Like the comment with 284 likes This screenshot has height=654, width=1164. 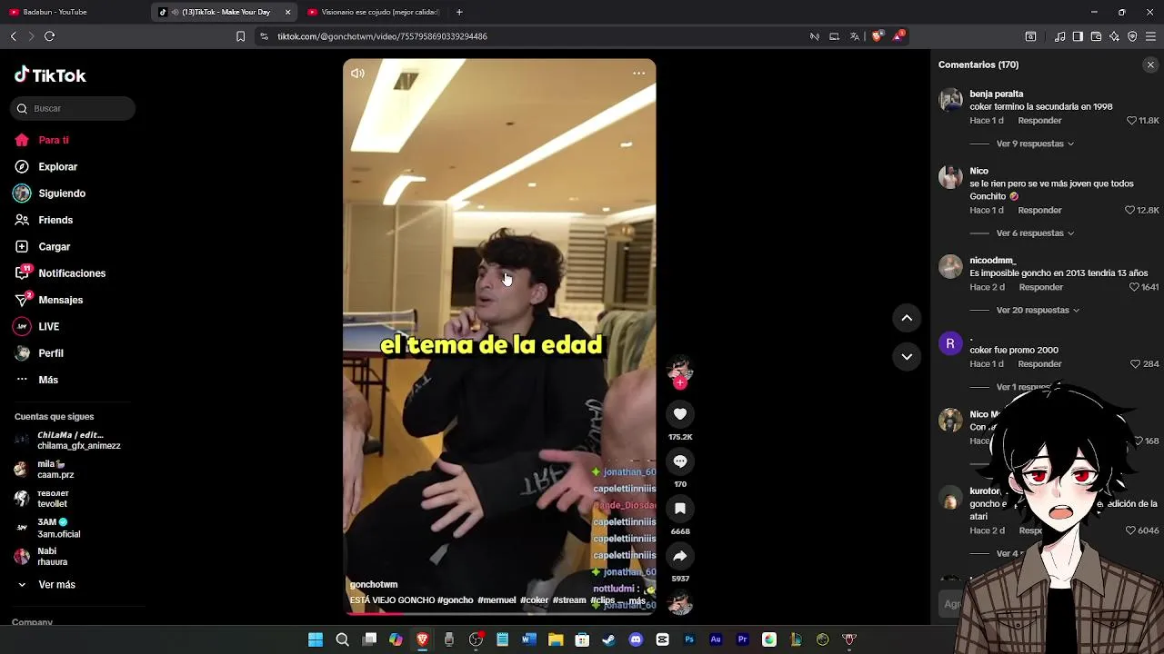(1135, 364)
